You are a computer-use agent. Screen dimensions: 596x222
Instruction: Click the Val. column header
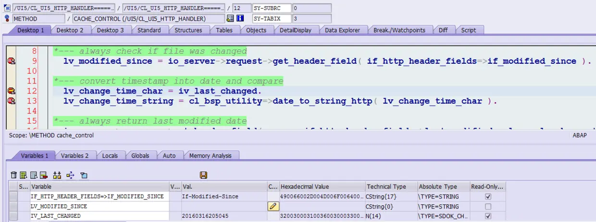coord(224,187)
